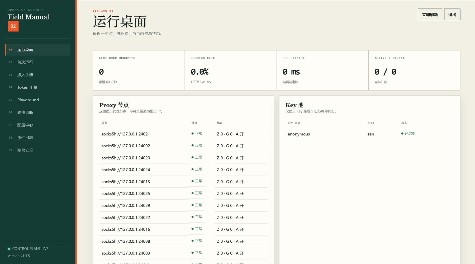Select node socks5h://127.0.0.1:24013
The image size is (475, 264).
coord(126,182)
